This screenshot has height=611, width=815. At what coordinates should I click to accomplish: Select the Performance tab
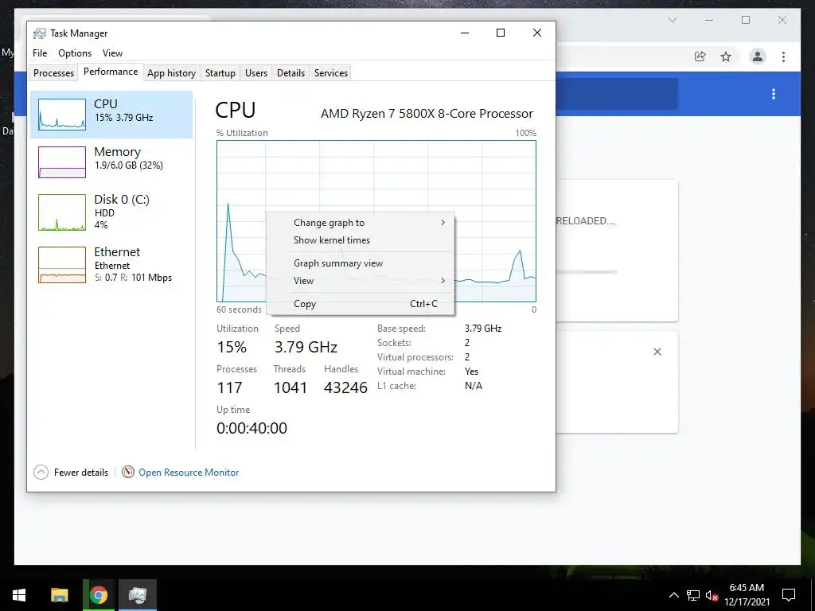click(x=111, y=72)
